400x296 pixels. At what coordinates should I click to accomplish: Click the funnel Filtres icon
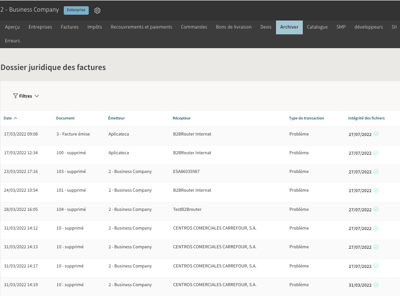16,96
